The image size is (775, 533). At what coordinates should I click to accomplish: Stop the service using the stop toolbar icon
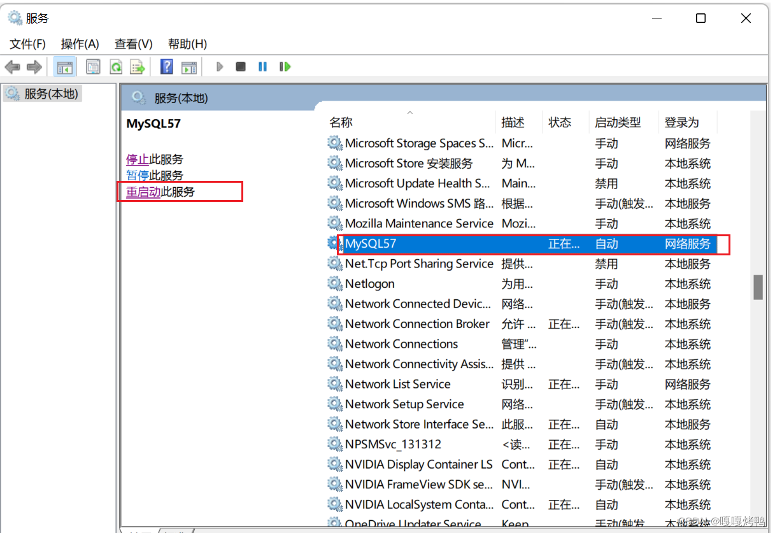click(241, 66)
